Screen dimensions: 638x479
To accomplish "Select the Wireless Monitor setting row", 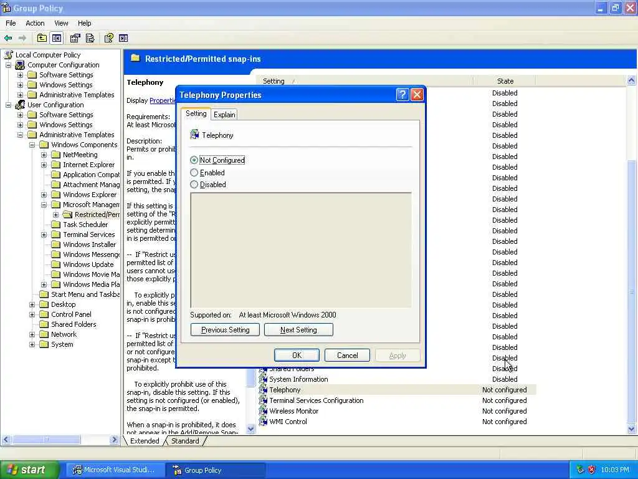I will click(397, 411).
